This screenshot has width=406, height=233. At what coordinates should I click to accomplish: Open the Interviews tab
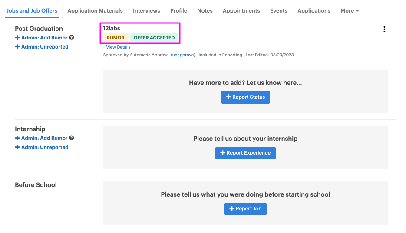(146, 10)
